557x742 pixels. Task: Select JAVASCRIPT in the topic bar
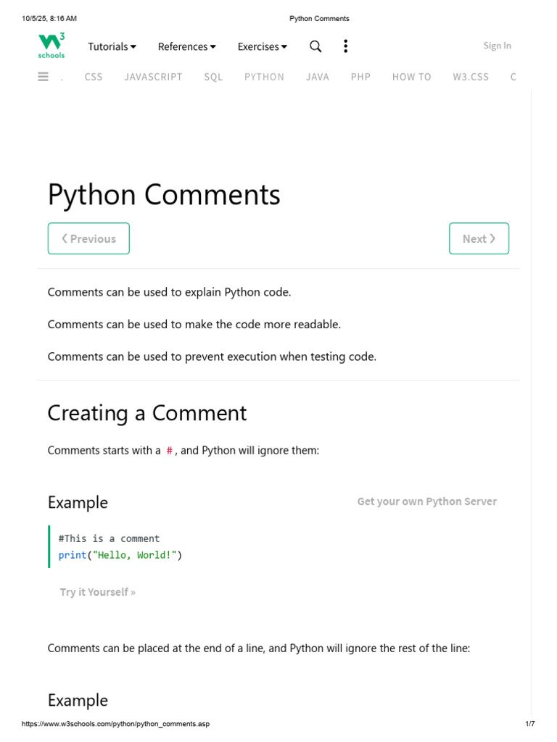click(153, 77)
